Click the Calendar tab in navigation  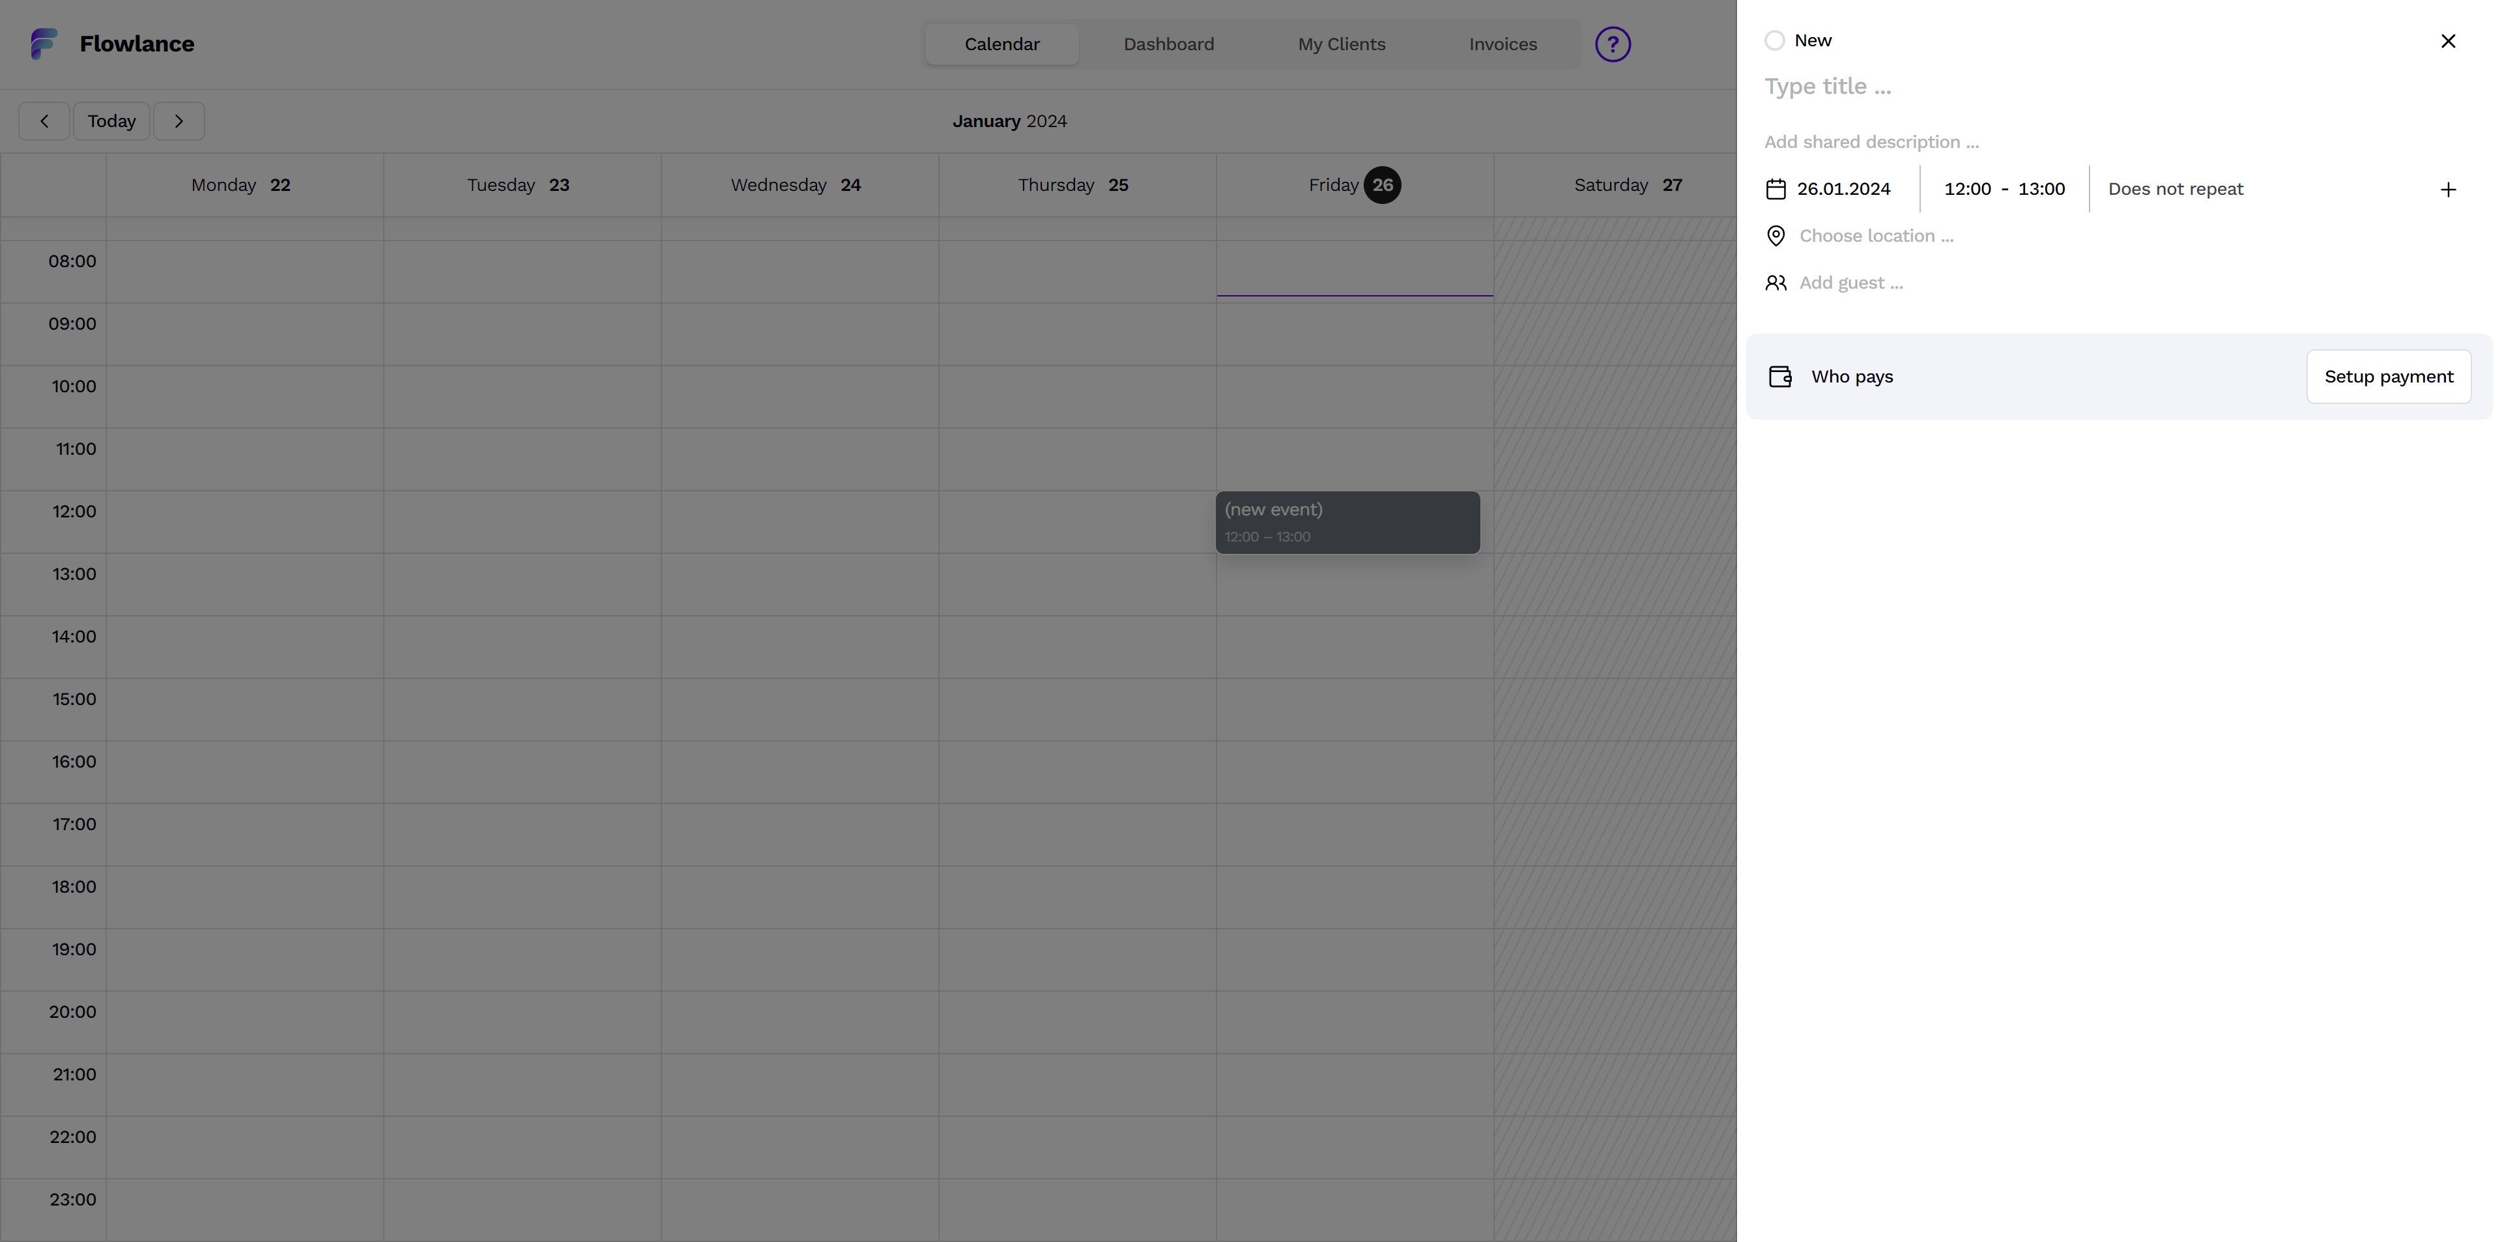1002,43
